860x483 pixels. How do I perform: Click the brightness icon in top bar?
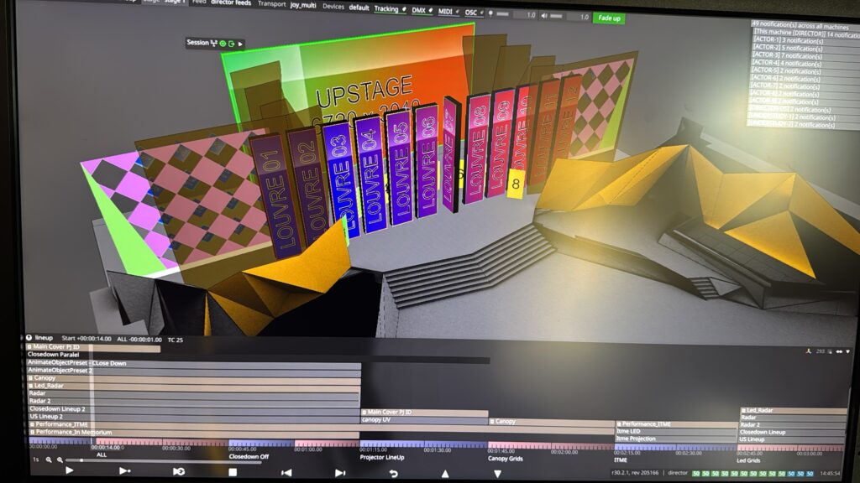click(490, 13)
